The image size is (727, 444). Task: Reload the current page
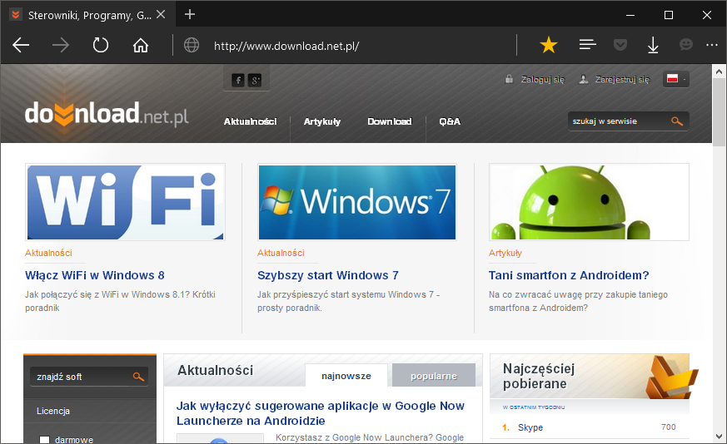(x=101, y=46)
